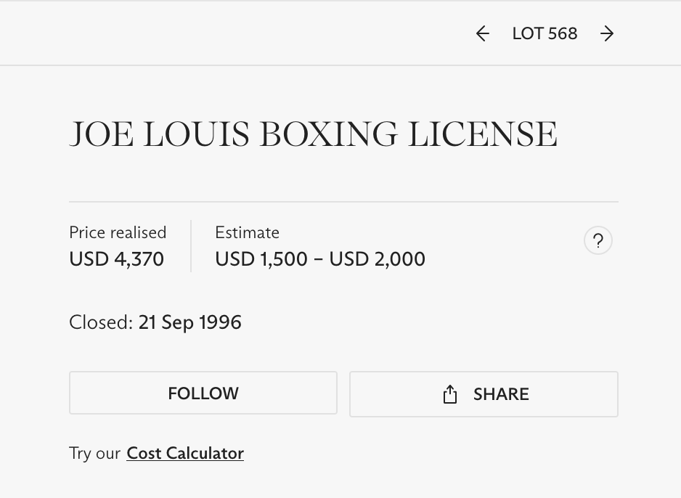Click the FOLLOW button for this lot
Screen dimensions: 681x498
(x=203, y=393)
